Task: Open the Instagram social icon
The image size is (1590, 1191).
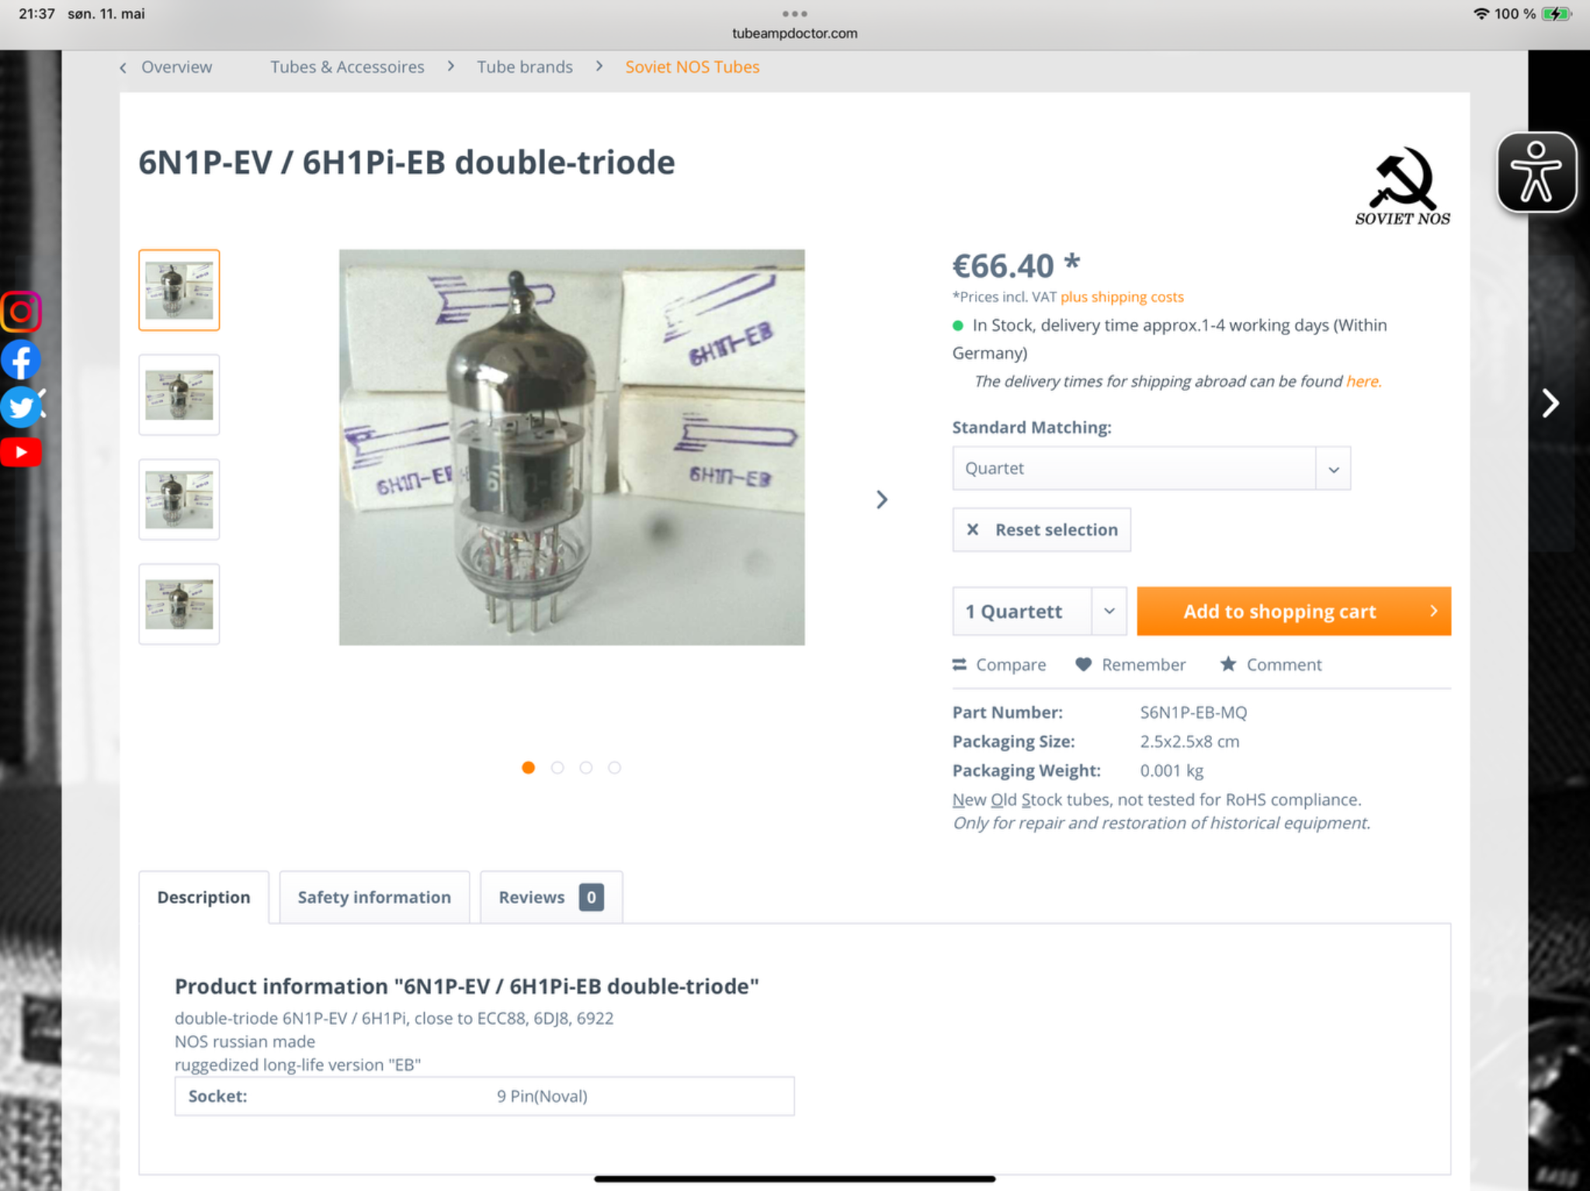Action: tap(21, 312)
